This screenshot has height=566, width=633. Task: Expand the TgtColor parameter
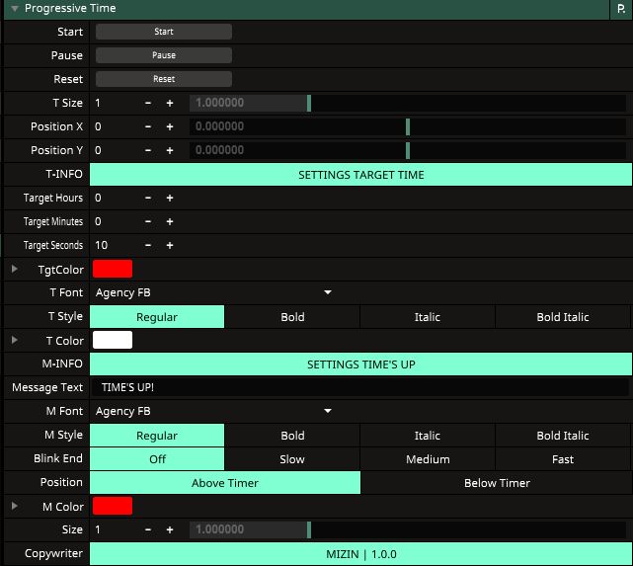point(15,269)
